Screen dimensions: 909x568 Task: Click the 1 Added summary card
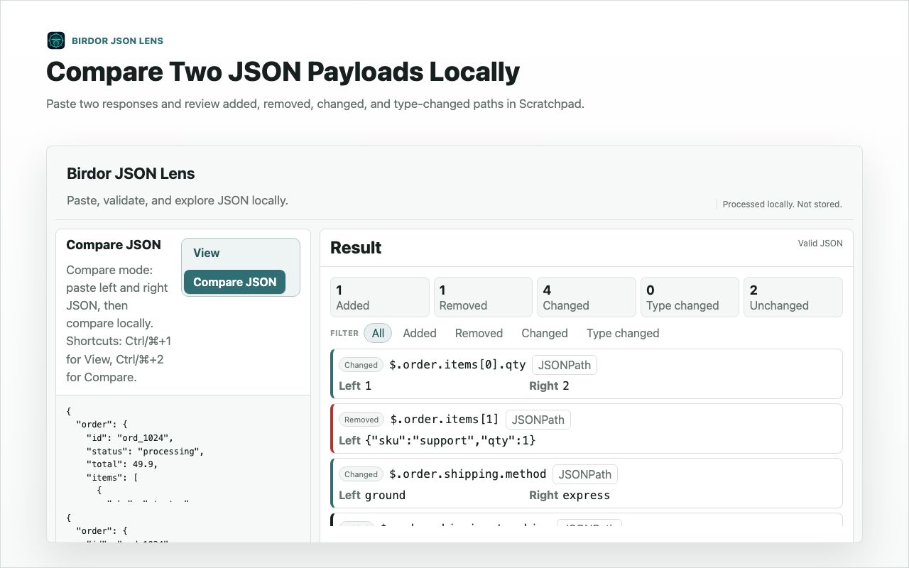tap(380, 297)
